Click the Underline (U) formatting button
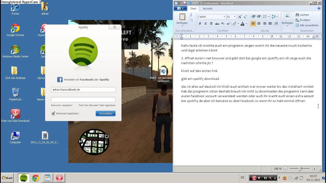This screenshot has width=326, height=183. [211, 24]
